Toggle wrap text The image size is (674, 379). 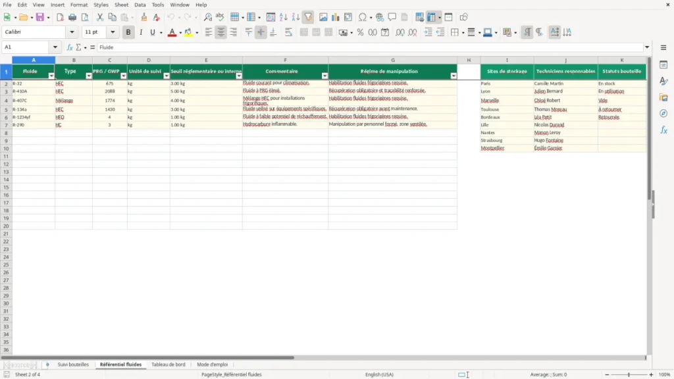coord(288,32)
